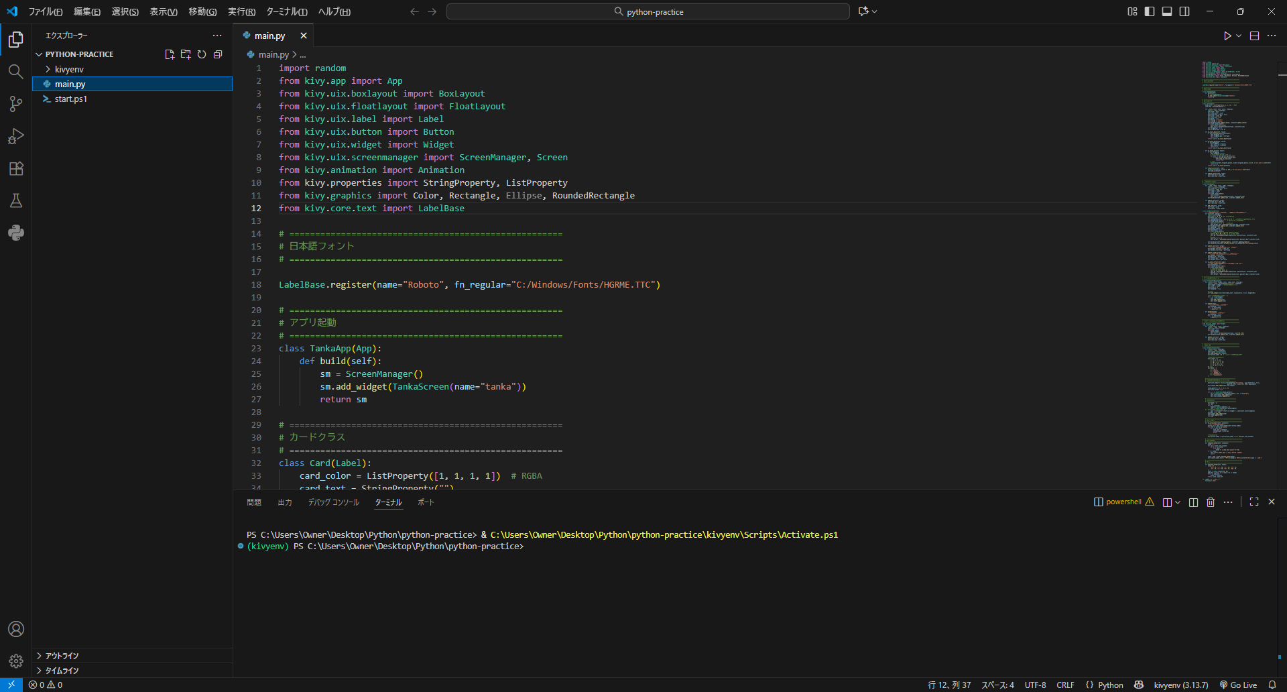
Task: Kill the terminal with the trash icon
Action: click(x=1210, y=502)
